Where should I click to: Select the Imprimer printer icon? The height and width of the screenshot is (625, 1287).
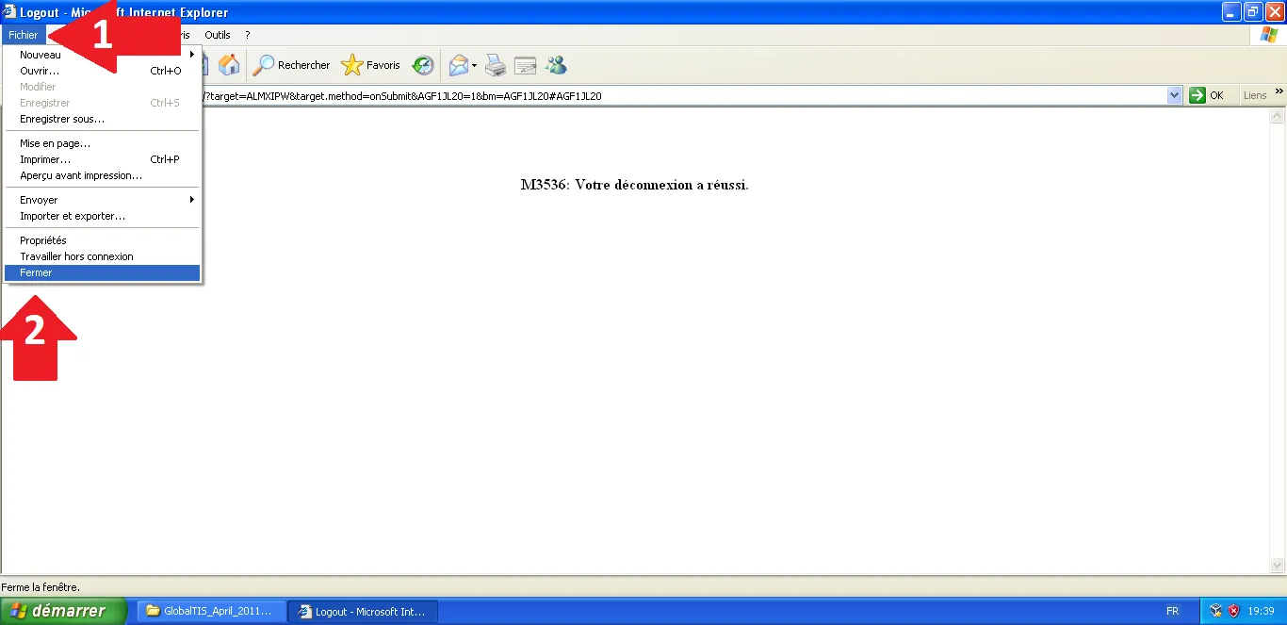click(x=495, y=65)
